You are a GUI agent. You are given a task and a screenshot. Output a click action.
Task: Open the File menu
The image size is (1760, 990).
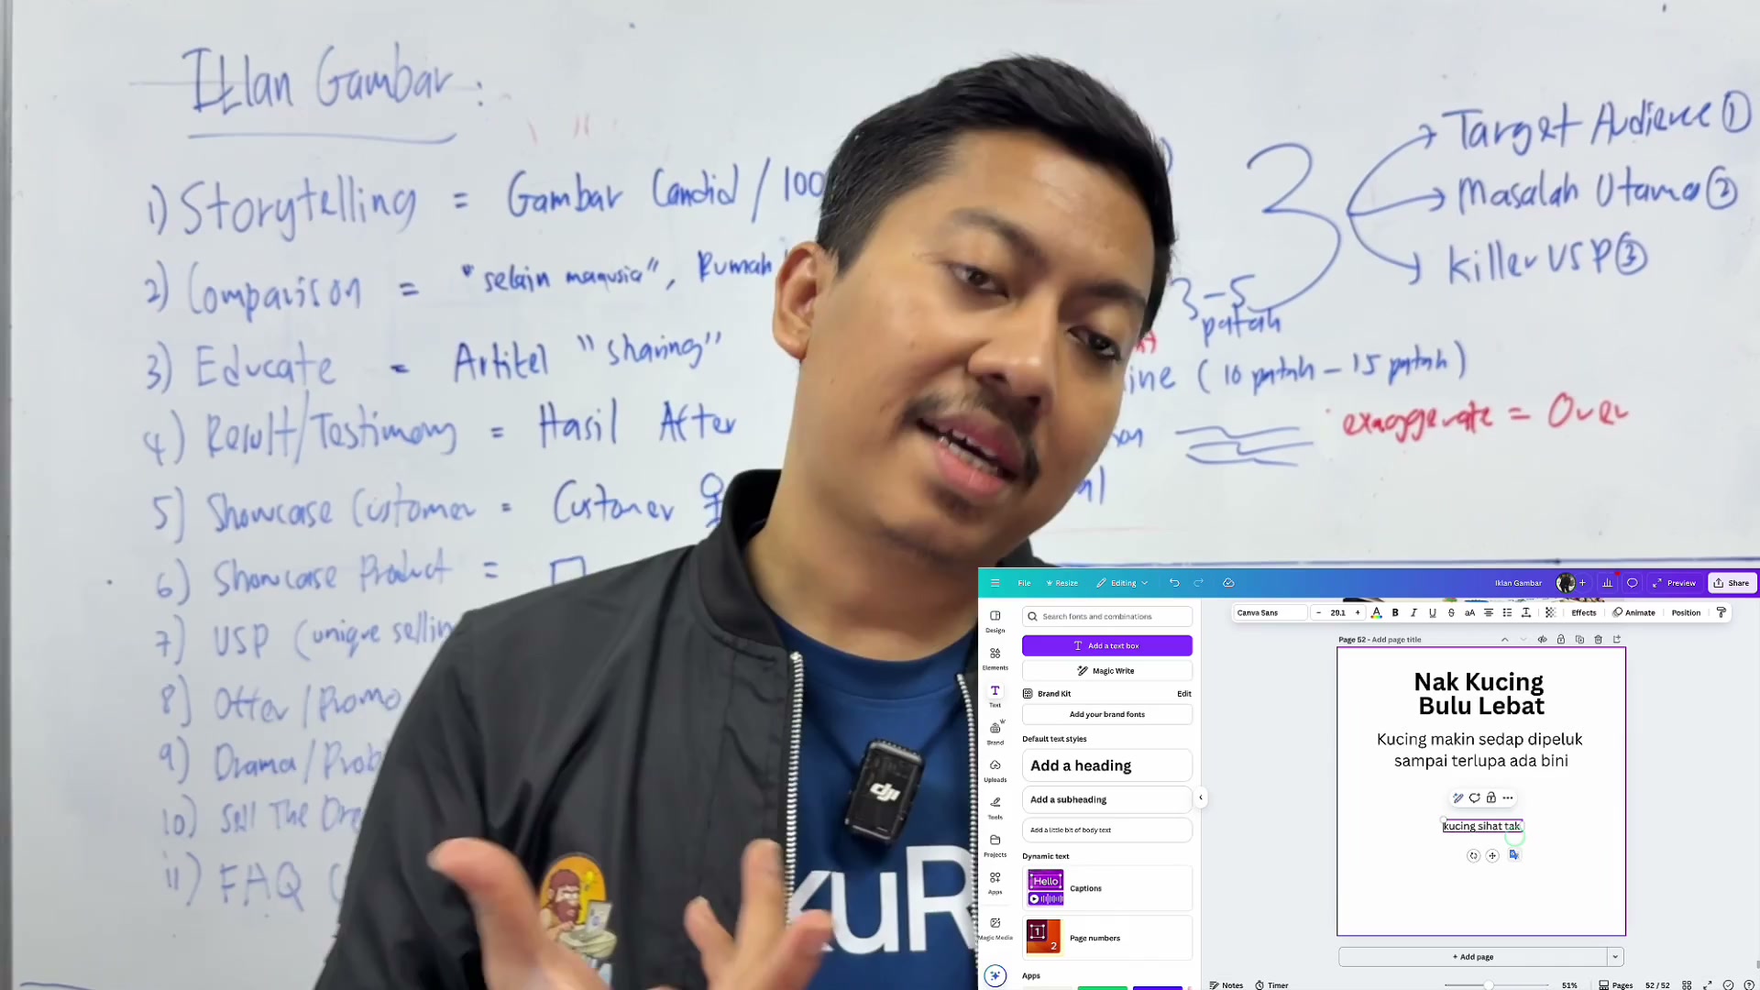[x=1024, y=583]
